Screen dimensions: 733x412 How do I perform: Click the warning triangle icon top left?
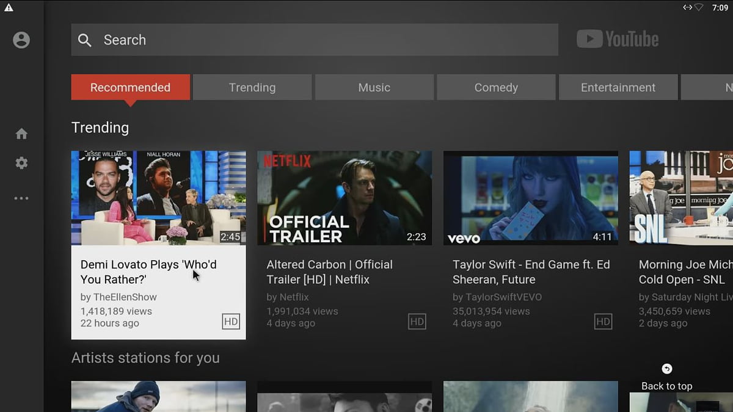9,9
